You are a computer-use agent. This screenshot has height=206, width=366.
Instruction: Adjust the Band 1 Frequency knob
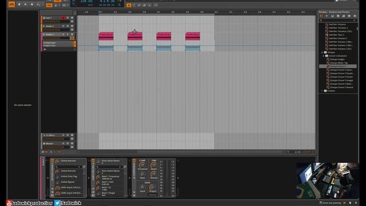click(98, 177)
